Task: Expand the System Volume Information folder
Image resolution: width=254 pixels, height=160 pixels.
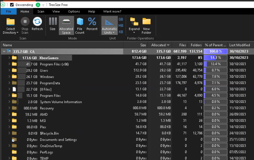Action: click(9, 102)
